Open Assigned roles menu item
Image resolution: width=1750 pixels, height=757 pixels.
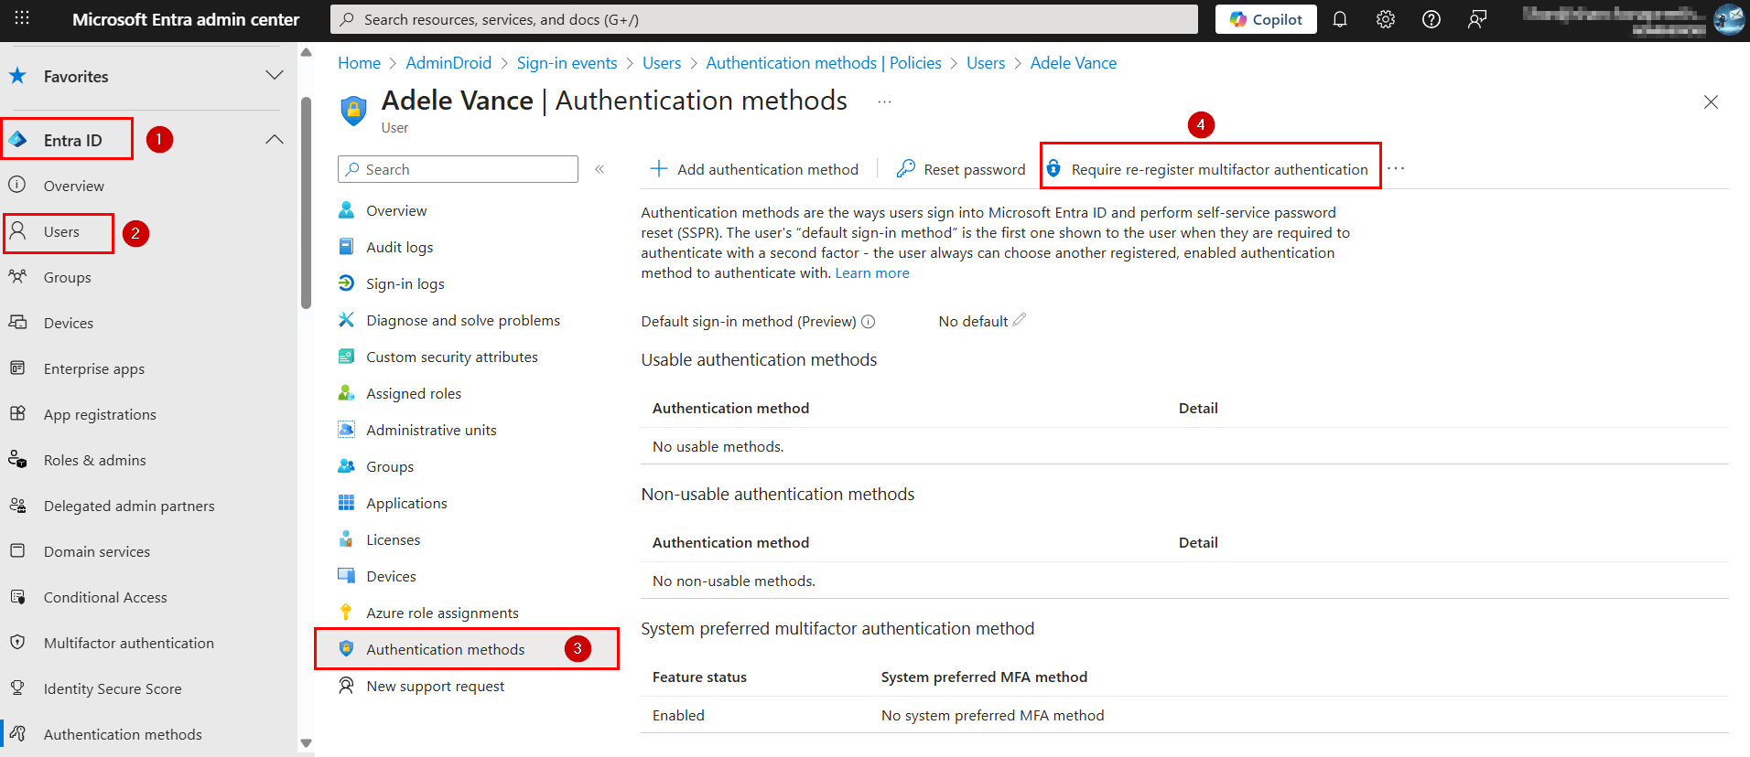414,394
